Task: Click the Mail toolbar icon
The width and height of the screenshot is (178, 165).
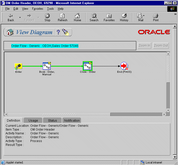Action: [140, 16]
